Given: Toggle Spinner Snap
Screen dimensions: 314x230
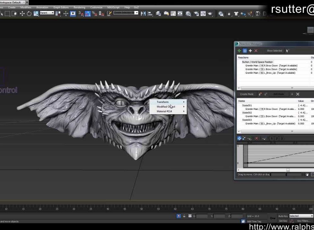Looking at the screenshot, I should tap(101, 13).
